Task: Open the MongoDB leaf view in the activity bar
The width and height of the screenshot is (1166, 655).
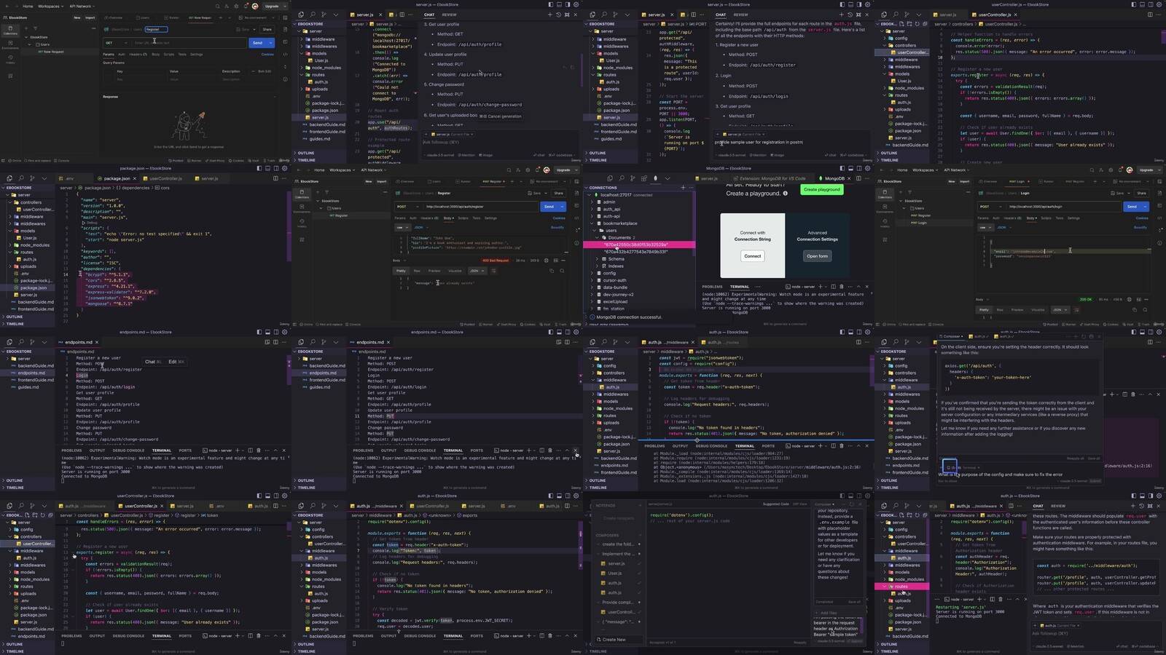Action: click(655, 178)
